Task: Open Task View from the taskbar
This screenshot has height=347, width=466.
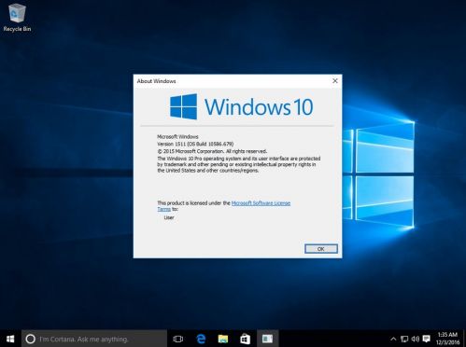Action: 178,339
